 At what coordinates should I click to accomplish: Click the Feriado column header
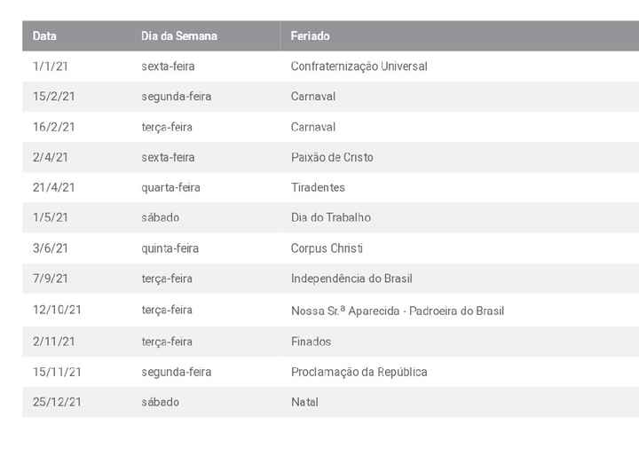click(x=310, y=35)
